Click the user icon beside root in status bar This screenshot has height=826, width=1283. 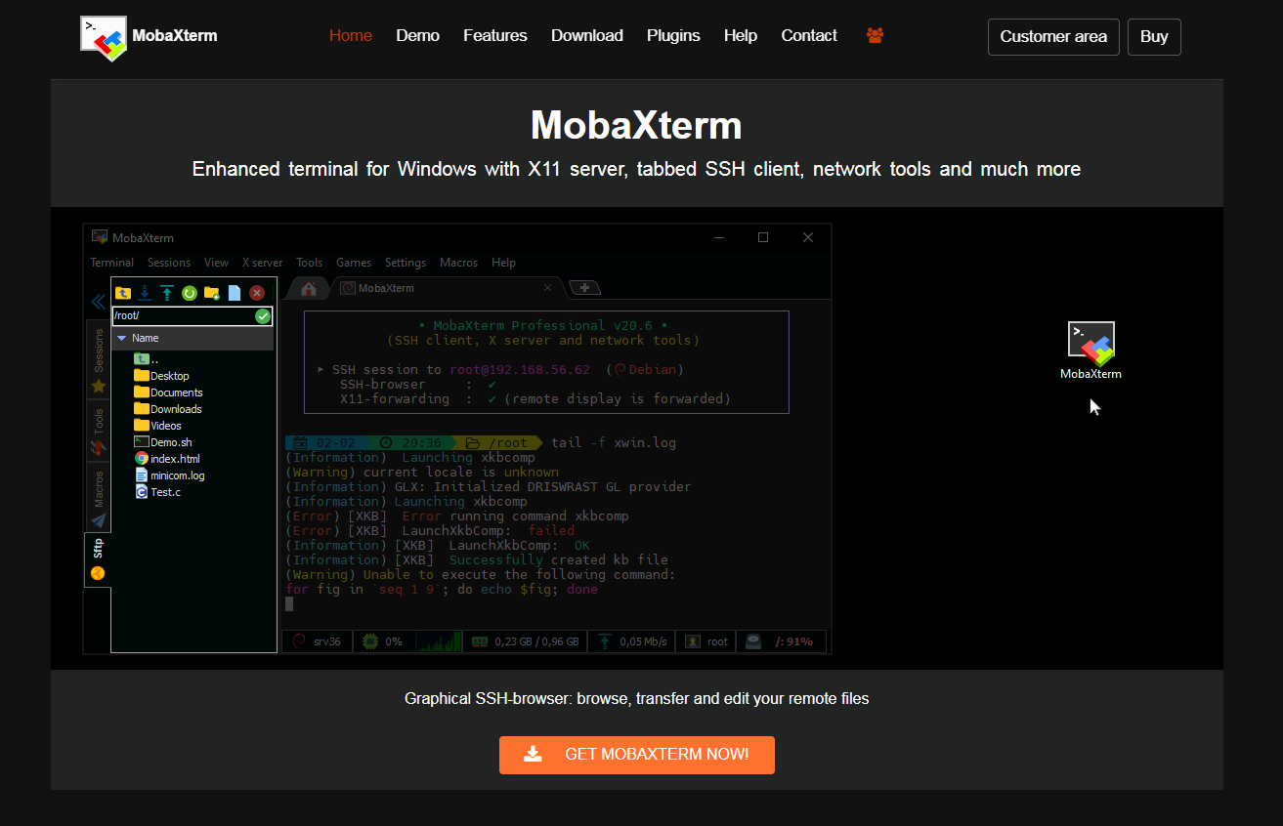[x=693, y=641]
